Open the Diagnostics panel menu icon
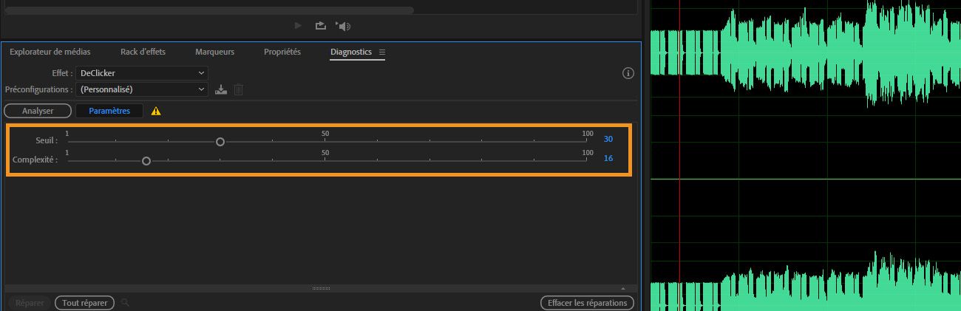 [x=382, y=52]
